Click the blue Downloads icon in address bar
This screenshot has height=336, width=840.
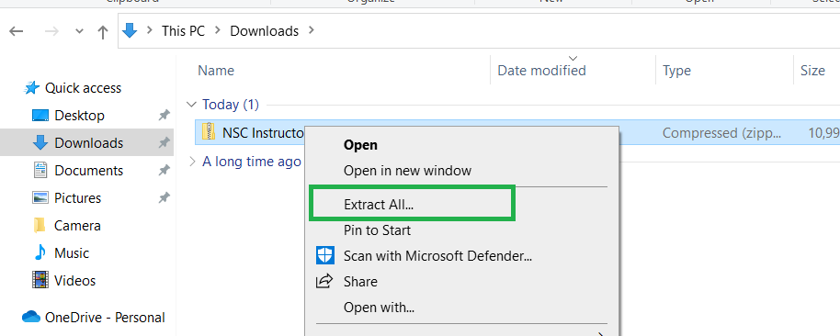130,30
